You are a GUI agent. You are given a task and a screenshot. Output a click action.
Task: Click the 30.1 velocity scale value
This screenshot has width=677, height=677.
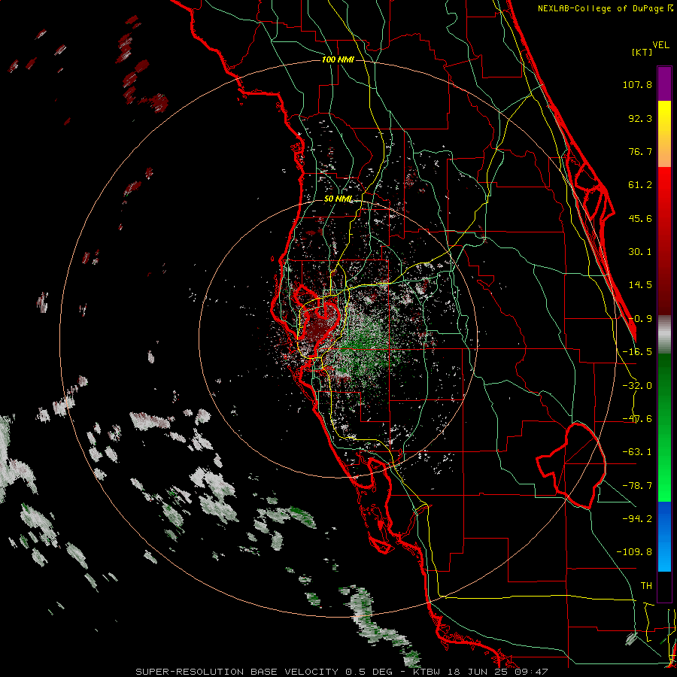[640, 252]
